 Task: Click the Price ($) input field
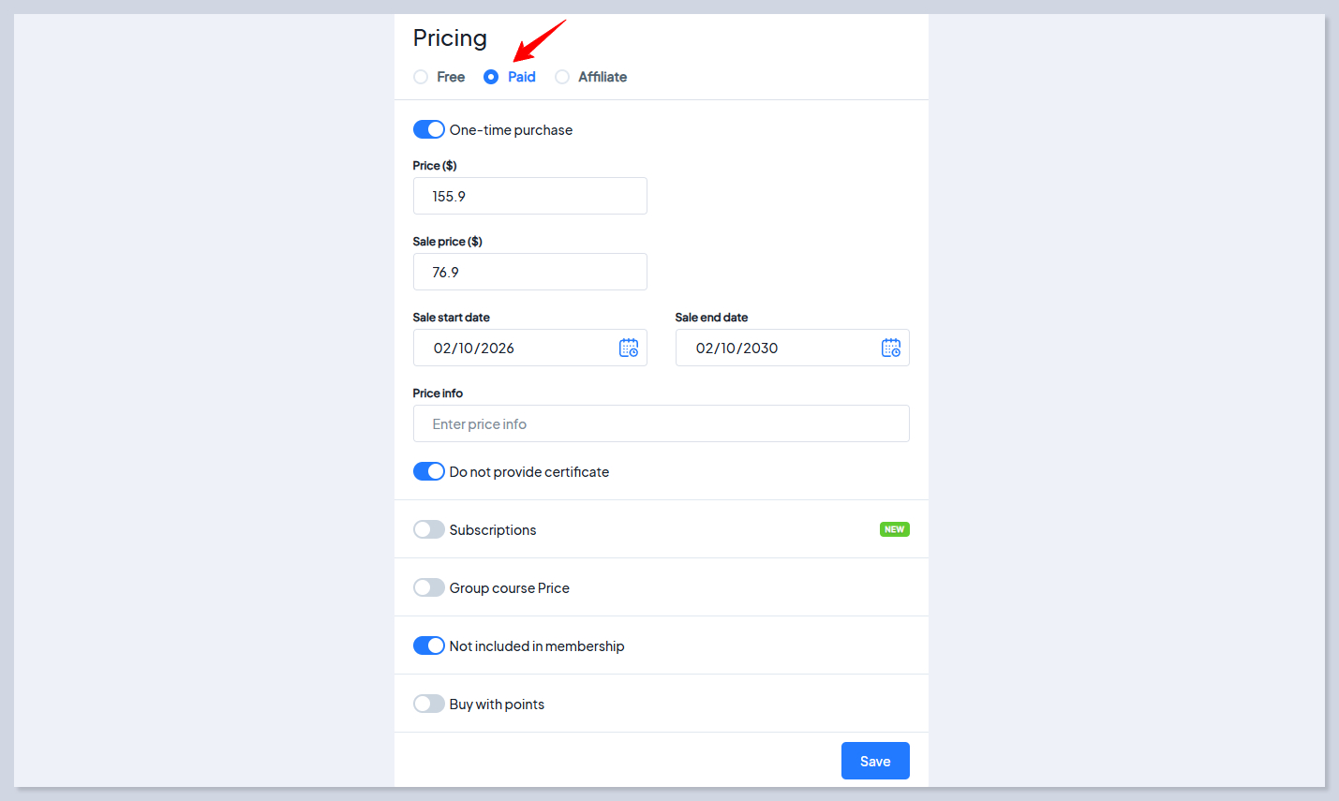point(529,196)
